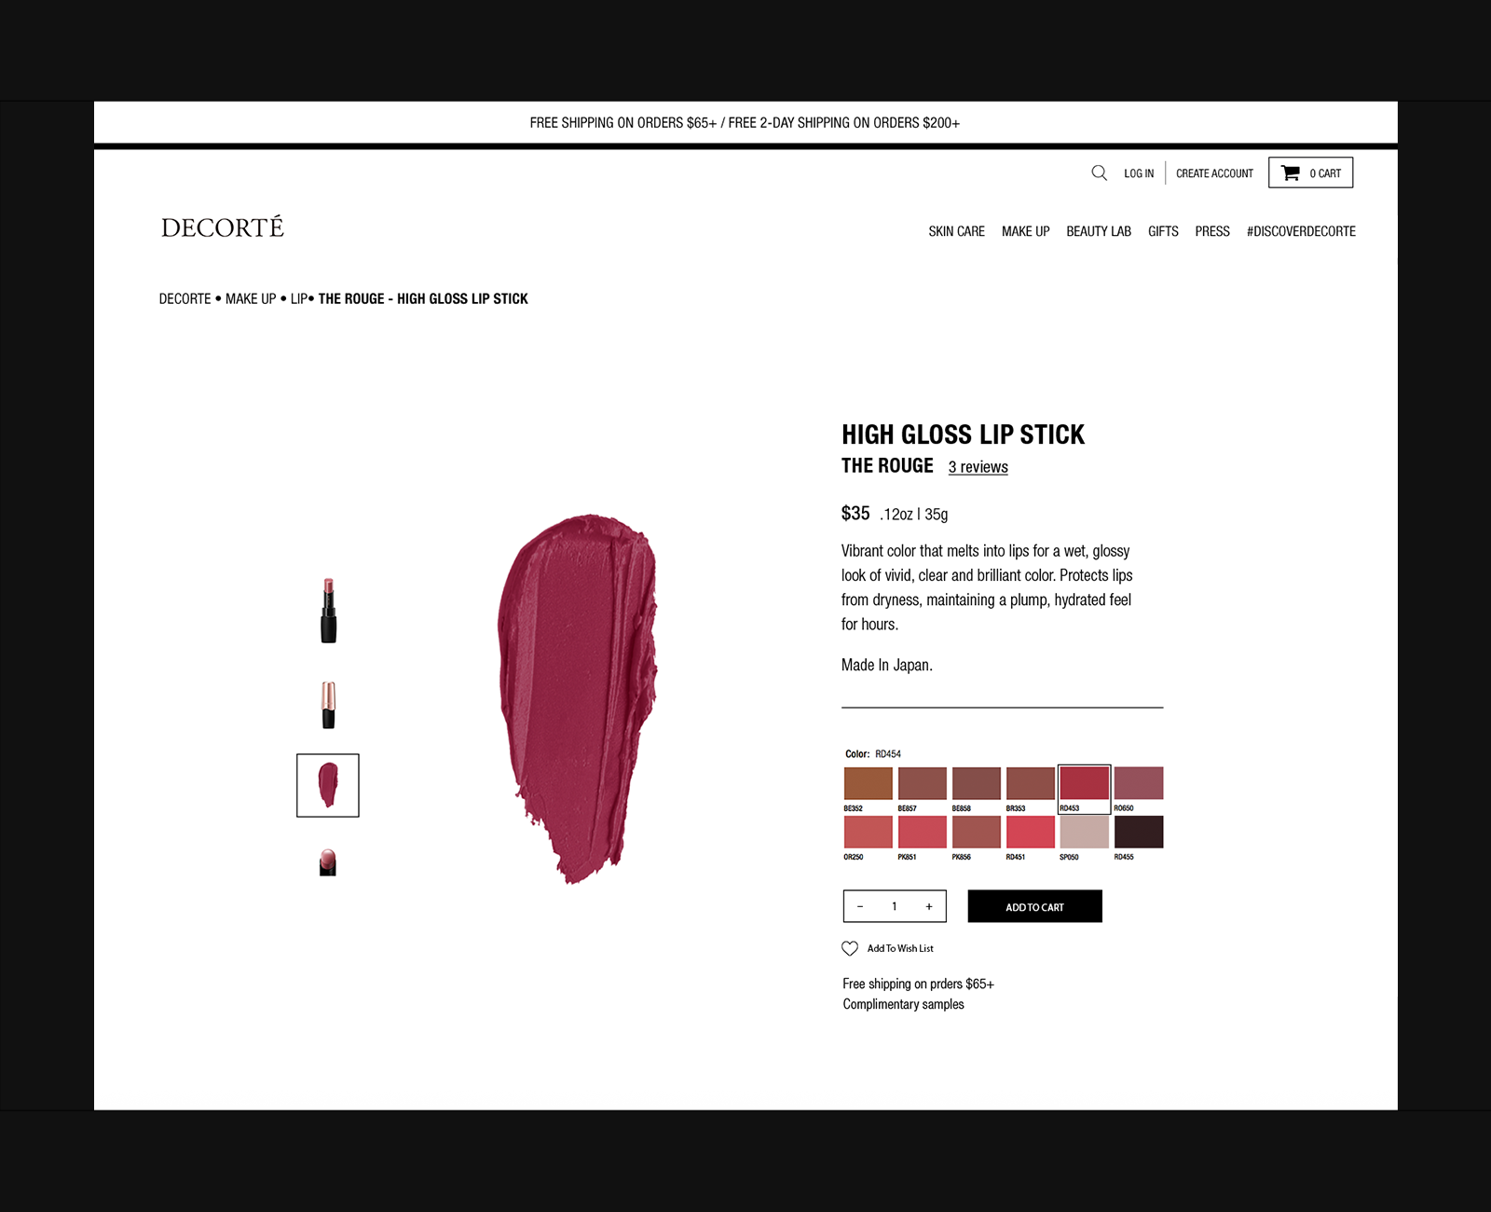Choose the RD455 dark color swatch
Viewport: 1491px width, 1212px height.
pyautogui.click(x=1139, y=832)
